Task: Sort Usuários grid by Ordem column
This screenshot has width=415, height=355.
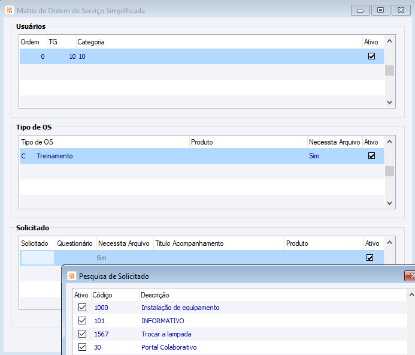Action: tap(34, 42)
